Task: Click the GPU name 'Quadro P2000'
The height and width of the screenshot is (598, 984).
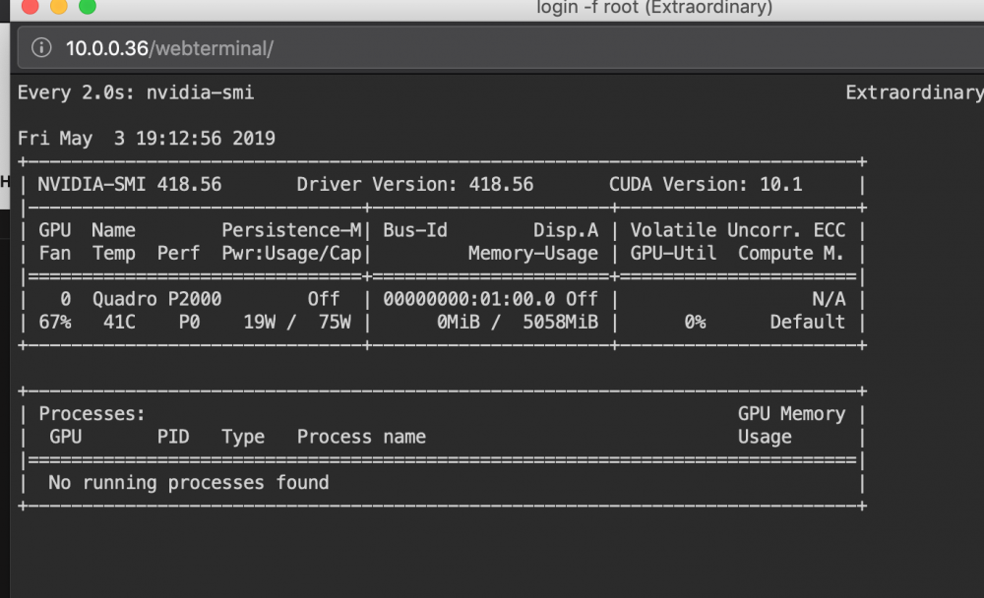Action: [156, 299]
